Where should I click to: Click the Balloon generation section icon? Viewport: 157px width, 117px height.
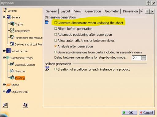click(47, 68)
